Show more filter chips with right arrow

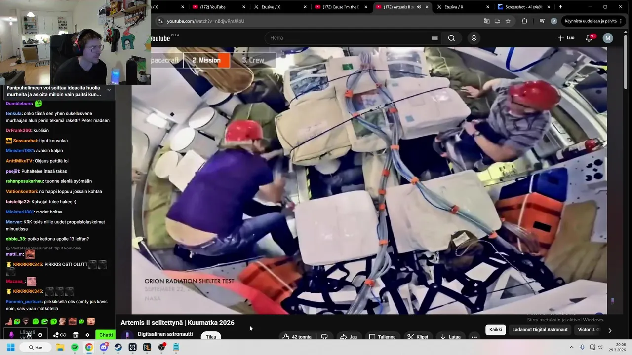(610, 330)
